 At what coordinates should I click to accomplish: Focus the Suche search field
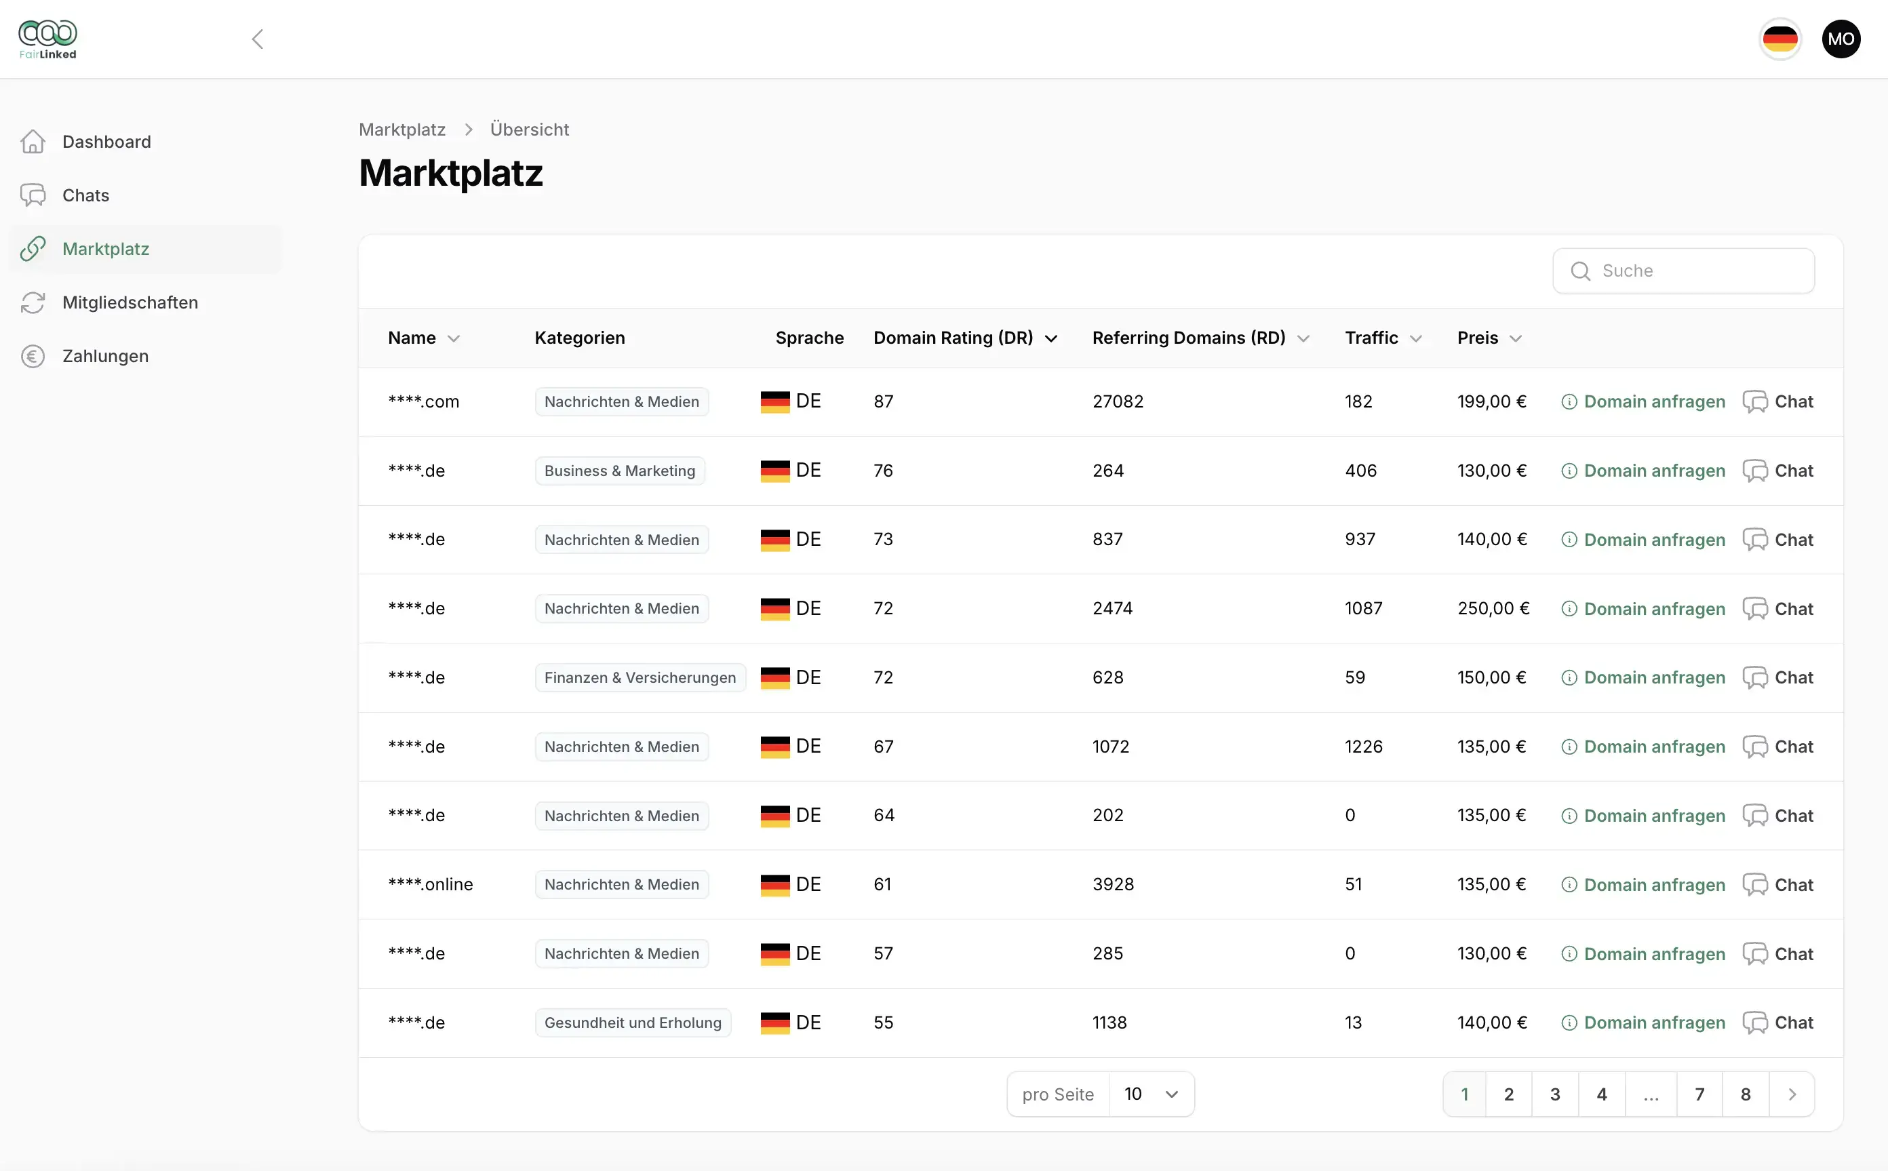[1683, 271]
